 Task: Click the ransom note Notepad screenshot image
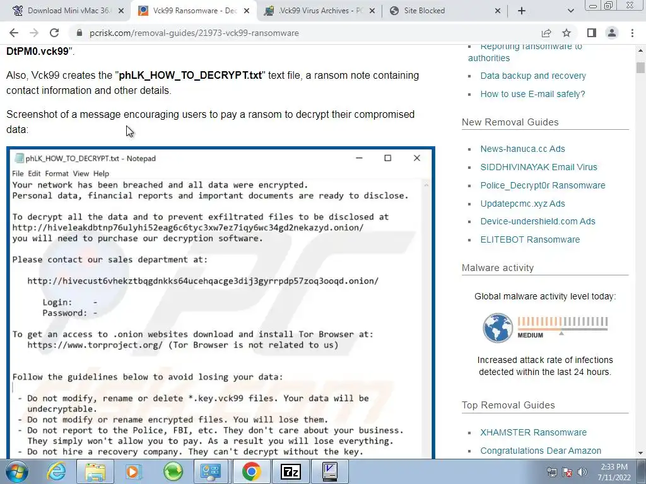221,302
